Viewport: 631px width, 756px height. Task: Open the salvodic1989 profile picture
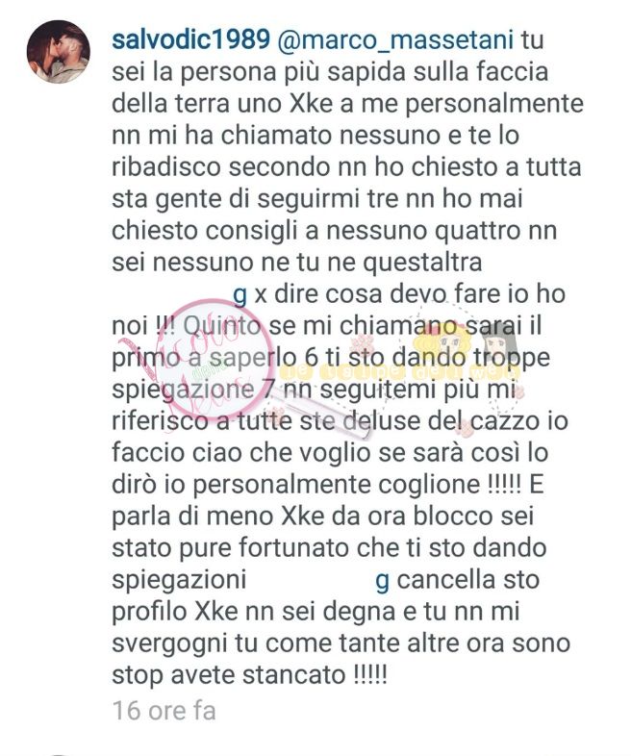pyautogui.click(x=58, y=52)
